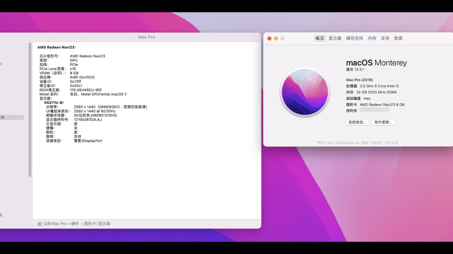
Task: Select the 启动磁盘 value mac
Action: click(367, 98)
